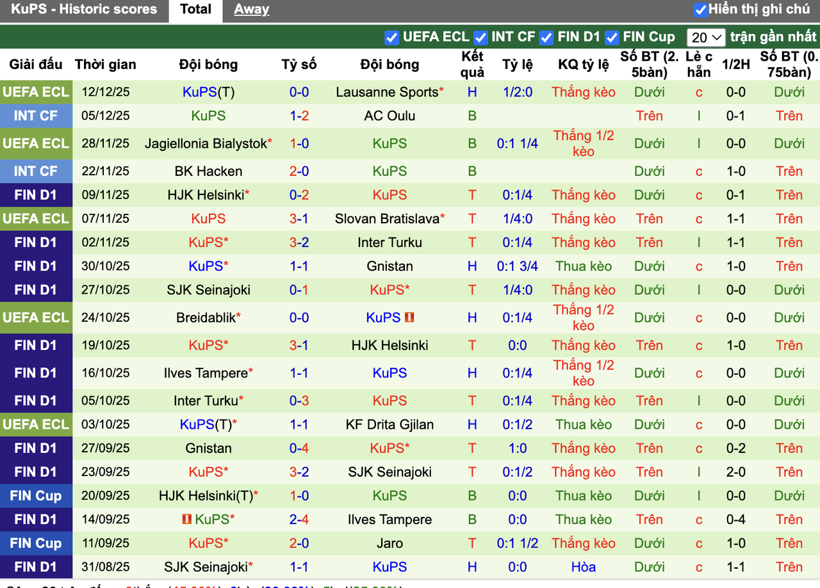
Task: Select the FIN Cup label dated 11/09/25
Action: click(35, 543)
